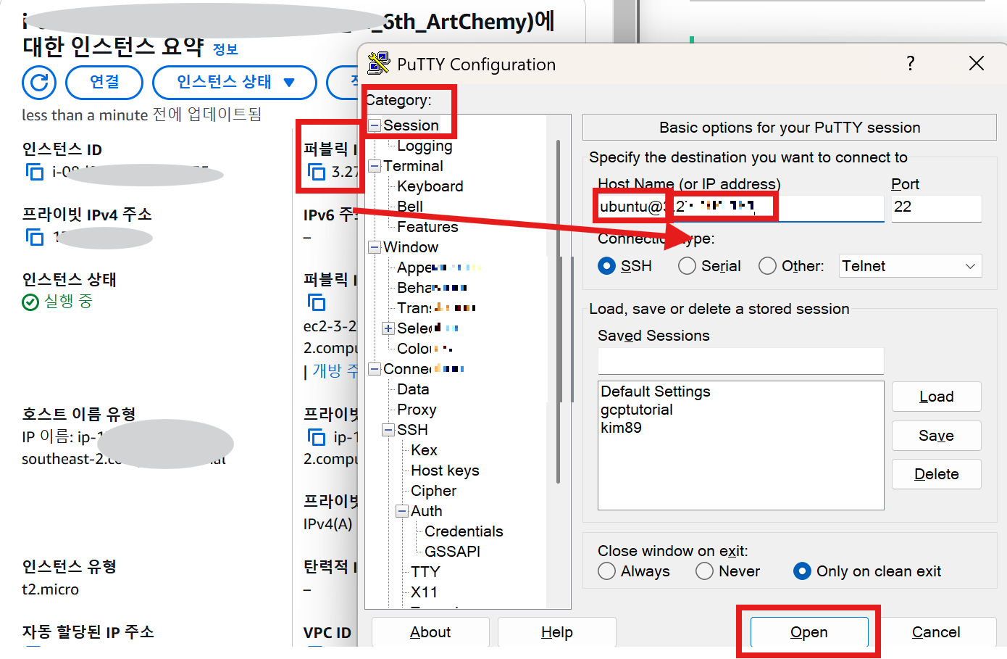The image size is (1007, 659).
Task: Copy the public DNS above the ec2-3-2 text
Action: 317,302
